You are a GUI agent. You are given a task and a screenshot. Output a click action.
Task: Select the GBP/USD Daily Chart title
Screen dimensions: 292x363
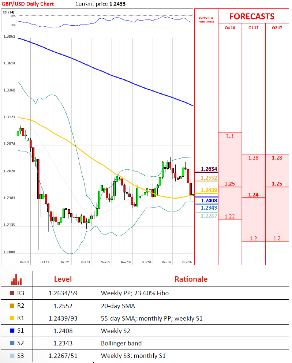(x=27, y=4)
